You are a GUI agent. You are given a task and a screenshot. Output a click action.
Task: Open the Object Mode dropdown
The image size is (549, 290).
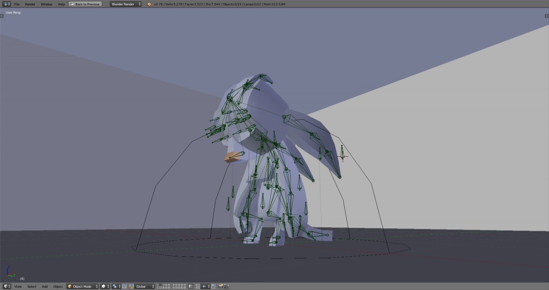[82, 286]
